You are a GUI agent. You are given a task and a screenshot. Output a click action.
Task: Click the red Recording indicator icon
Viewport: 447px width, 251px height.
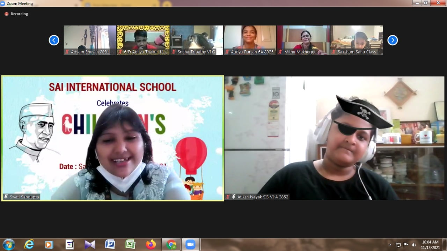pyautogui.click(x=6, y=14)
